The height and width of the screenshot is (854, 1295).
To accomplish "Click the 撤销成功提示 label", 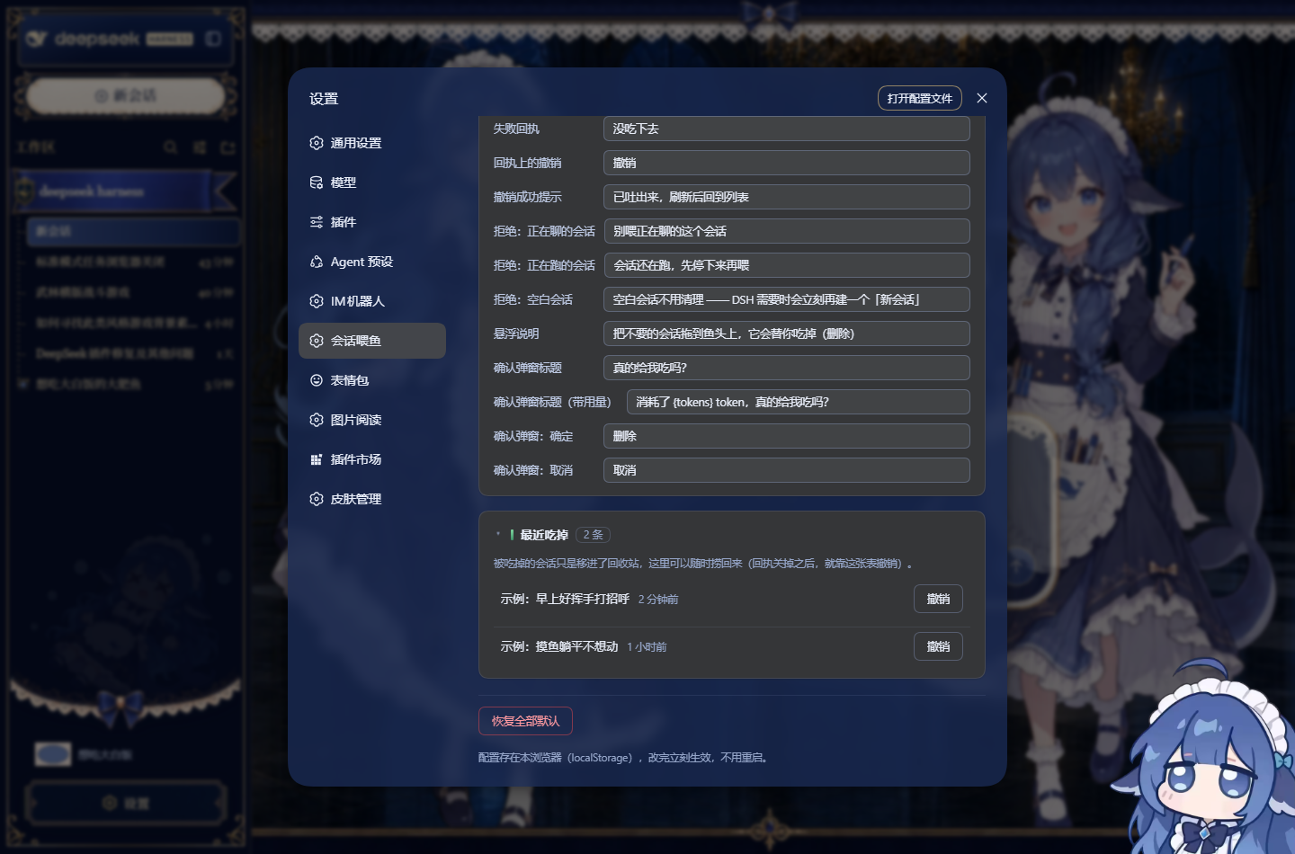I will click(527, 197).
